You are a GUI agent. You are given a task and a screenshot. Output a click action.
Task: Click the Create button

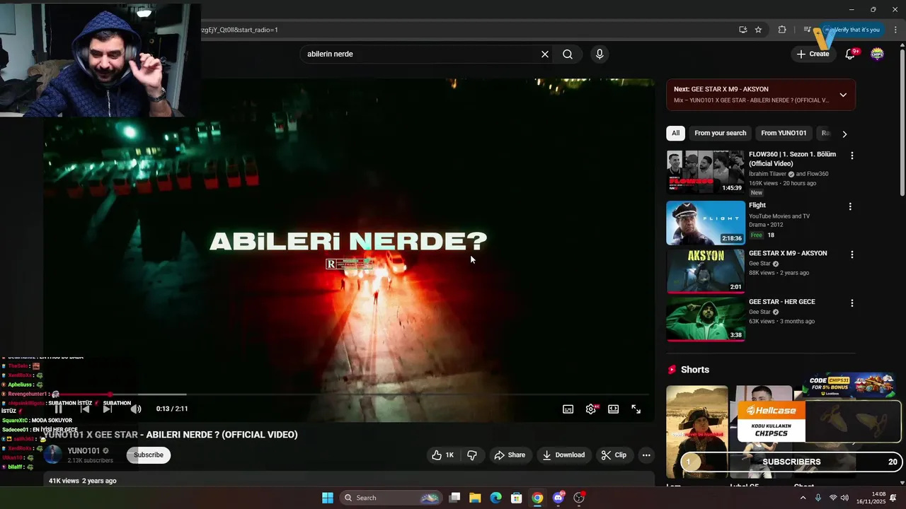813,54
